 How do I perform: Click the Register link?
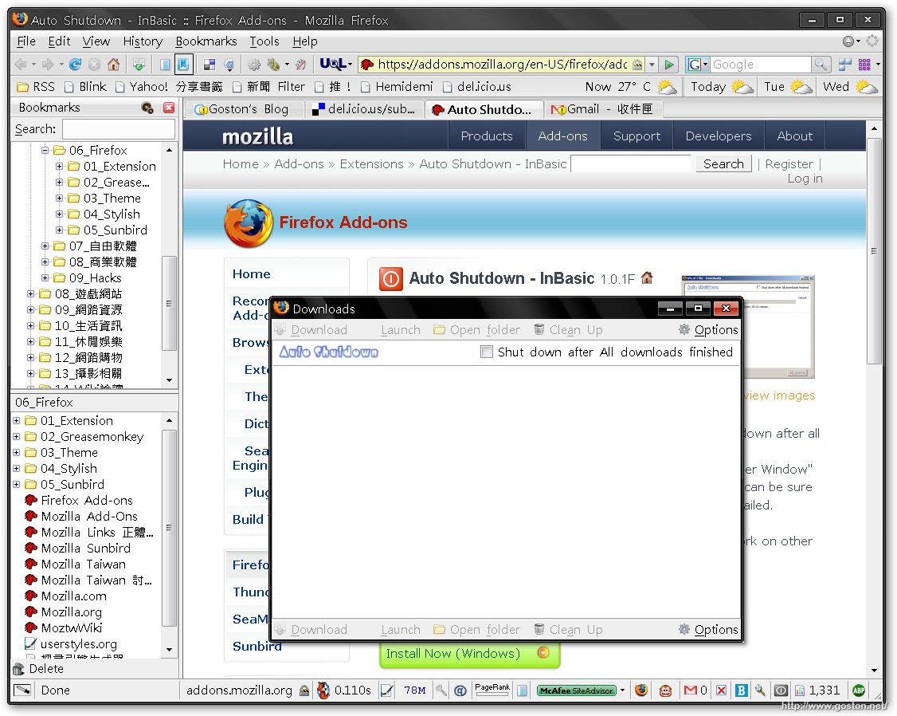coord(789,163)
